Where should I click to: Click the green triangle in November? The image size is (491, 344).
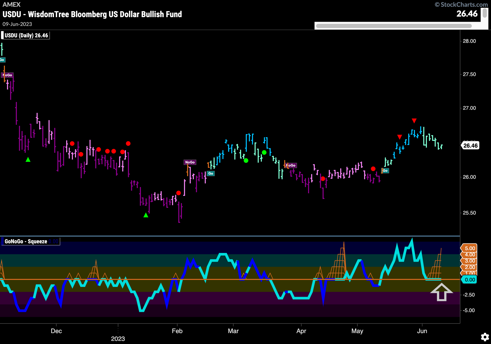pos(28,160)
